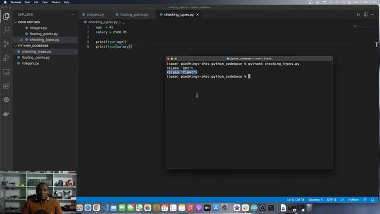This screenshot has height=214, width=380.
Task: Split the editor to the right
Action: click(x=366, y=14)
